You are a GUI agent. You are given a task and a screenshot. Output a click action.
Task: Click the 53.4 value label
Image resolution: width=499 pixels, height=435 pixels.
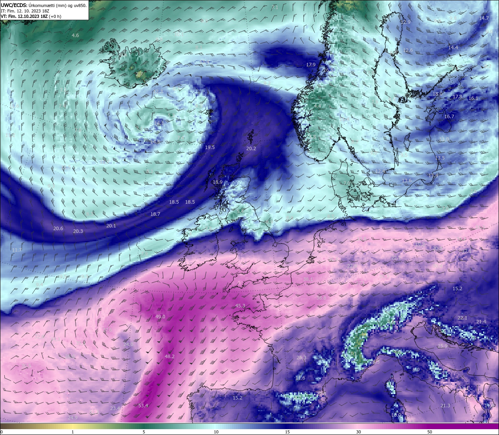coord(143,406)
